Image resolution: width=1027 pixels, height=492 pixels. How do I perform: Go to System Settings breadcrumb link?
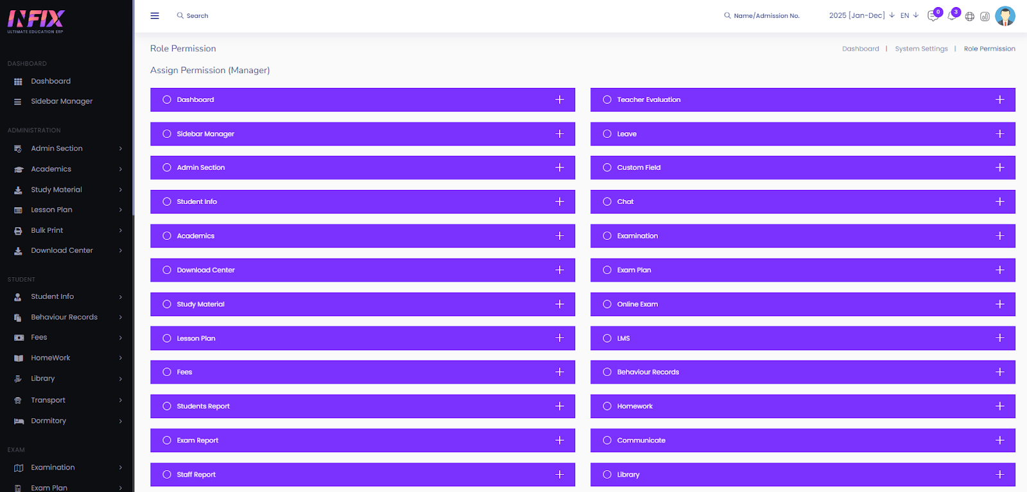pos(921,49)
